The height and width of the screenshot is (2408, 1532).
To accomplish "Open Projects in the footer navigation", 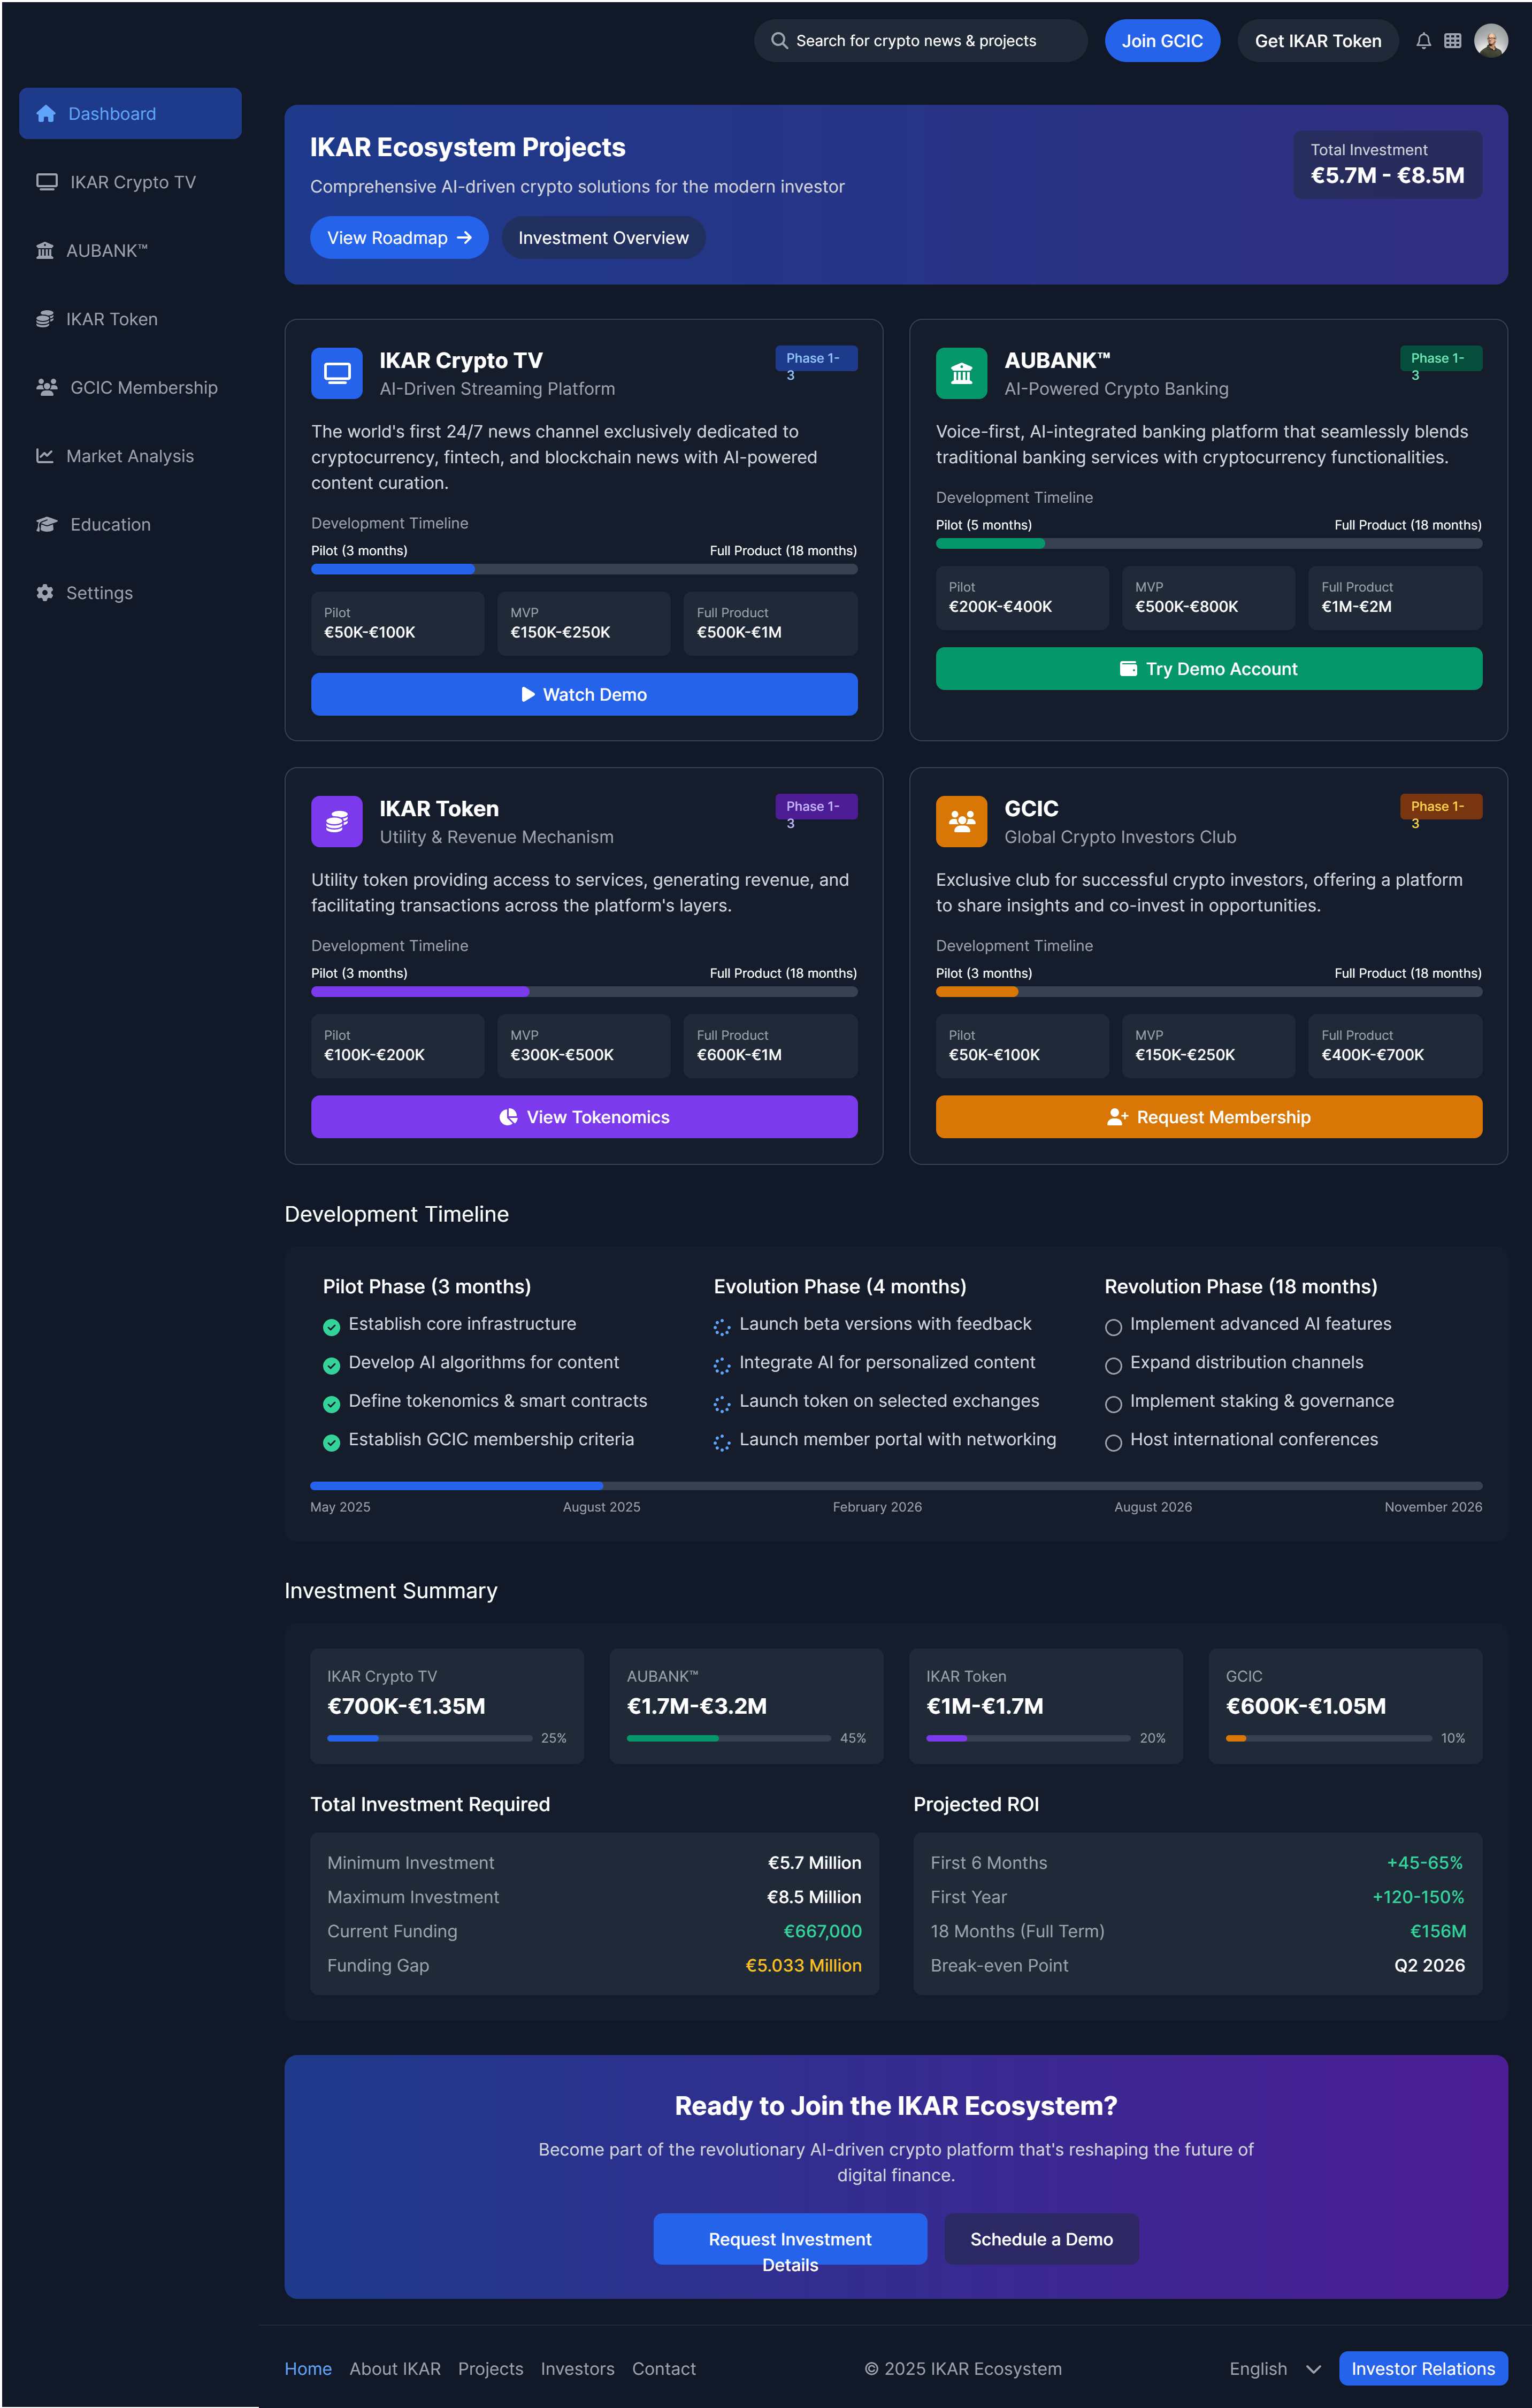I will tap(490, 2368).
